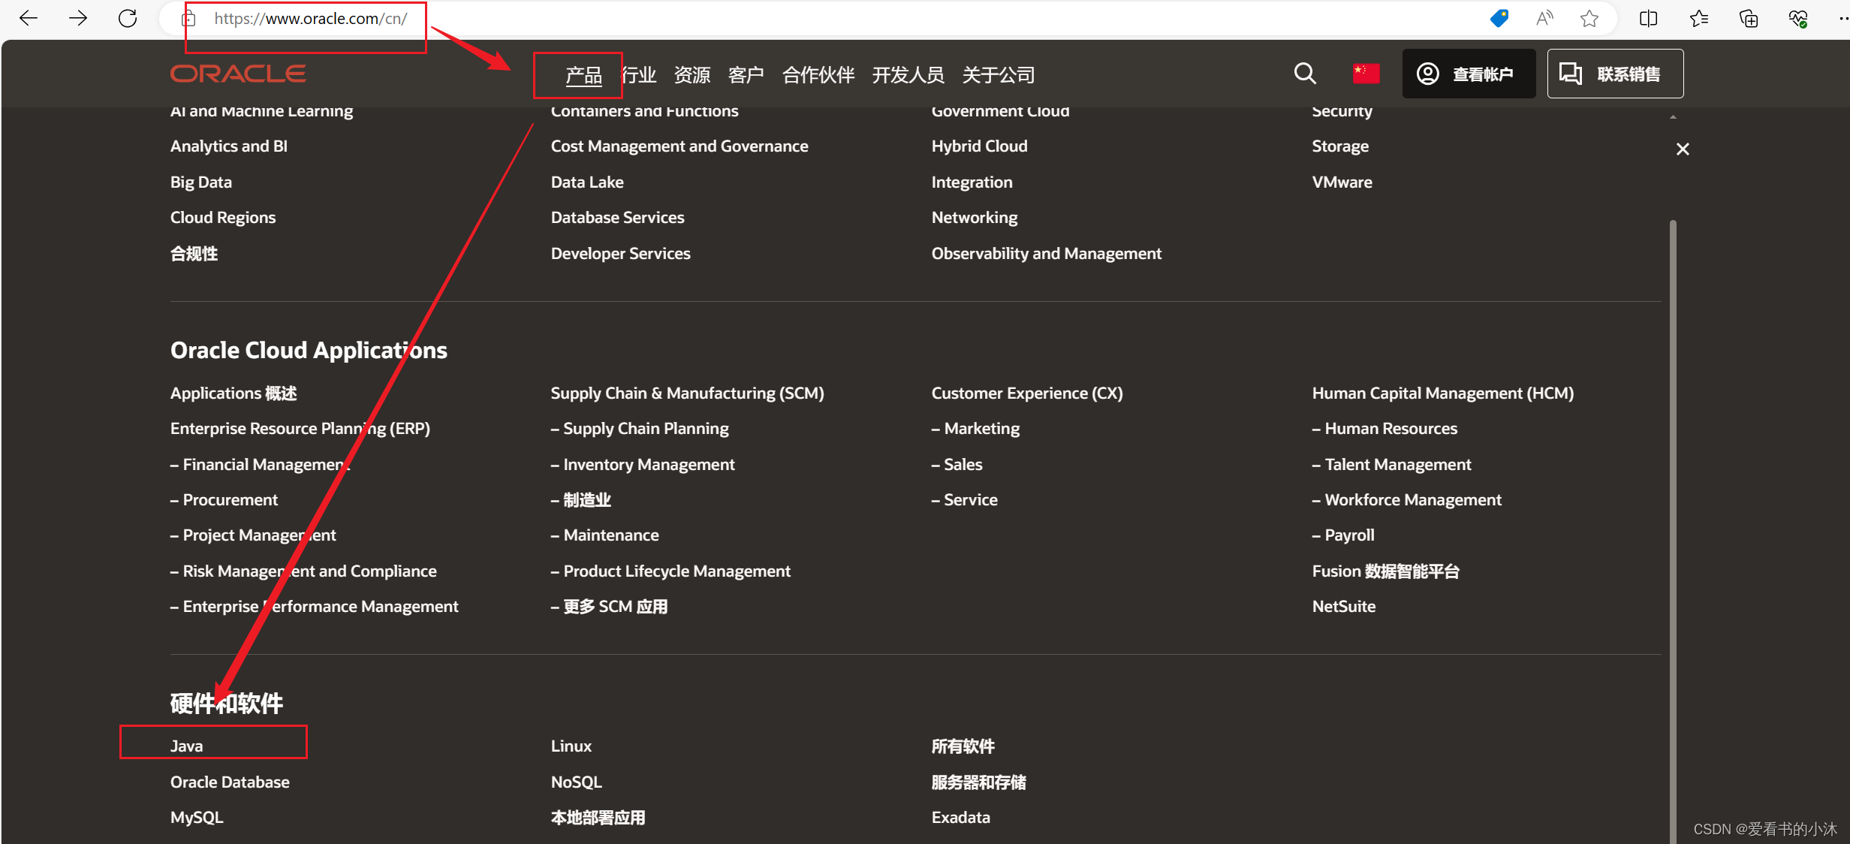Open the Favorites list icon
The height and width of the screenshot is (844, 1850).
click(1698, 18)
